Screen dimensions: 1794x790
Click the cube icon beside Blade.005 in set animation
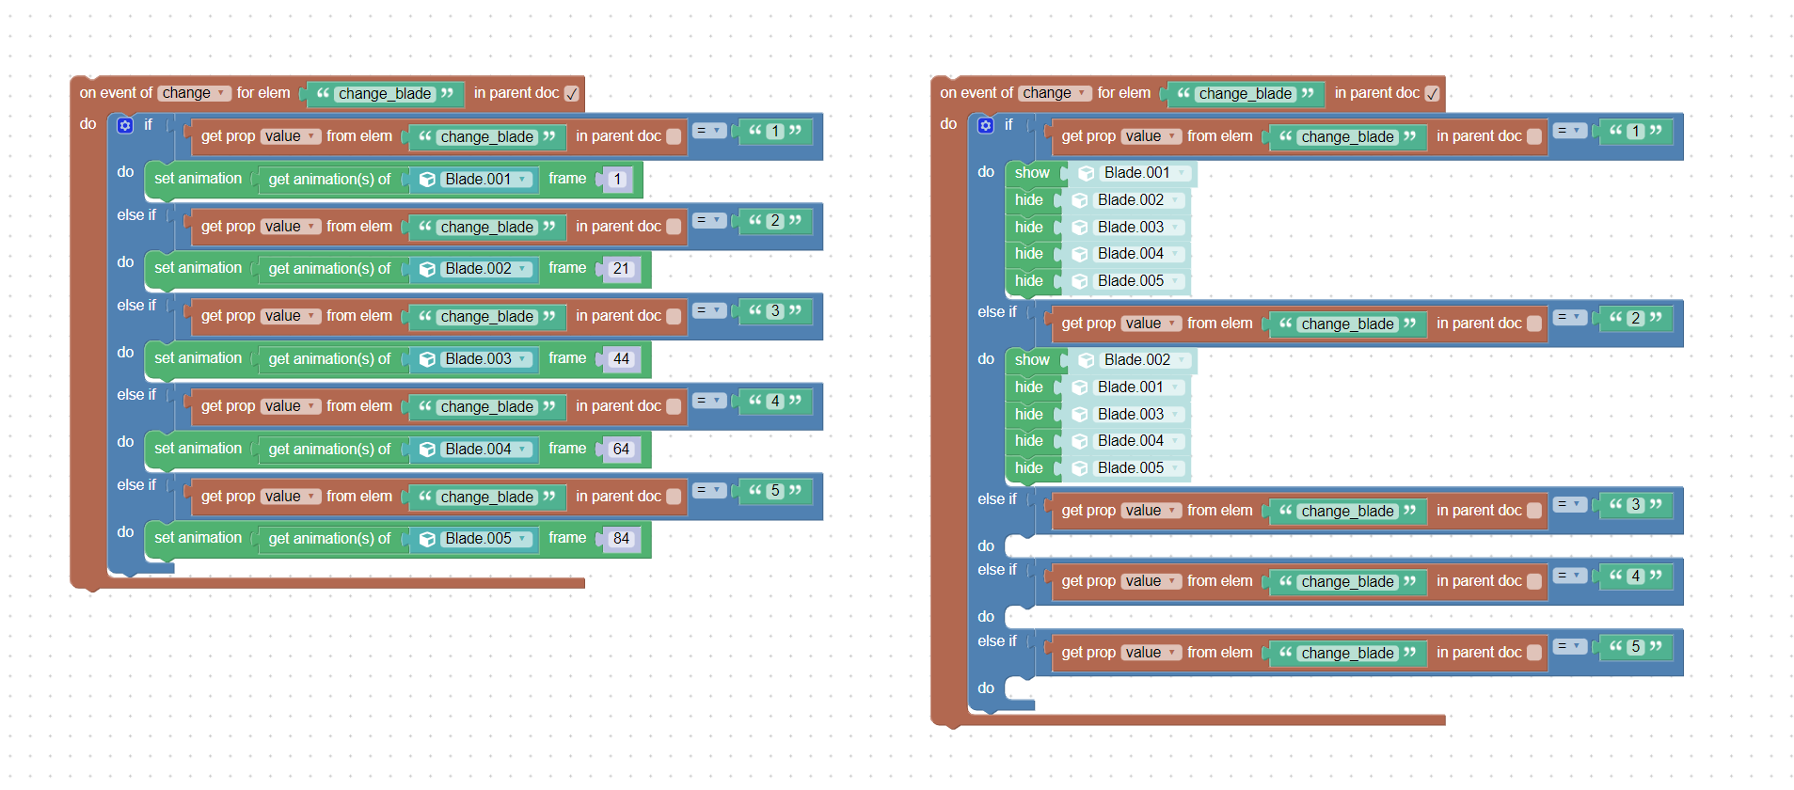pyautogui.click(x=427, y=539)
